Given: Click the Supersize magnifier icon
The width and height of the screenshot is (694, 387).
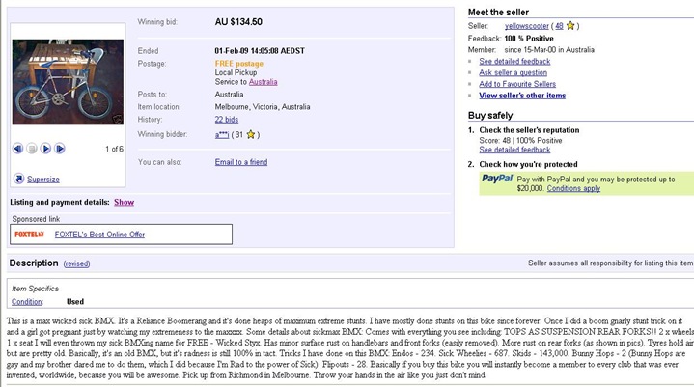Looking at the screenshot, I should [18, 179].
